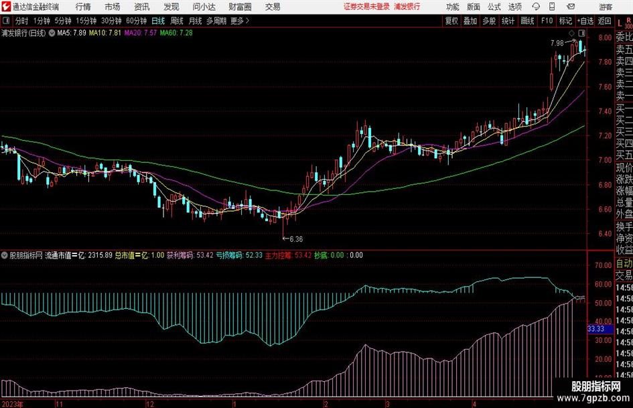Open main chart indicator dropdown beside 浦发银行(日线)
Image resolution: width=633 pixels, height=408 pixels.
click(52, 33)
